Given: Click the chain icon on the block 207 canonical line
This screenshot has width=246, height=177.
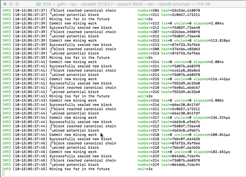Looking at the screenshot, I should point(52,32).
